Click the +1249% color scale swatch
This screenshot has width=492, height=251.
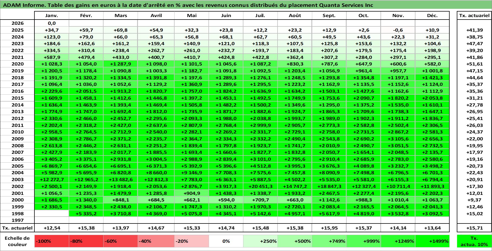[398, 241]
